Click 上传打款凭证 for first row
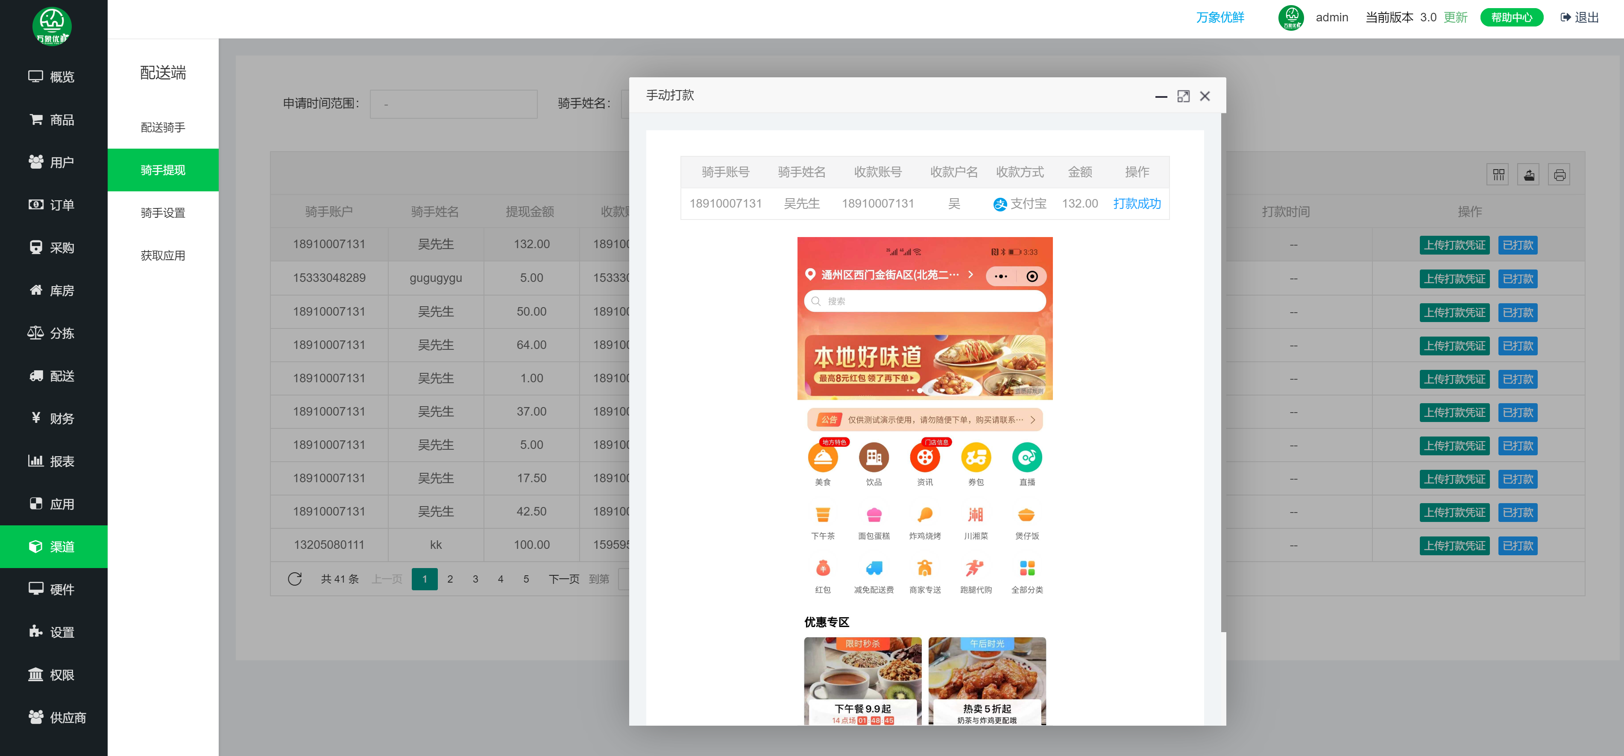Viewport: 1624px width, 756px height. 1454,245
